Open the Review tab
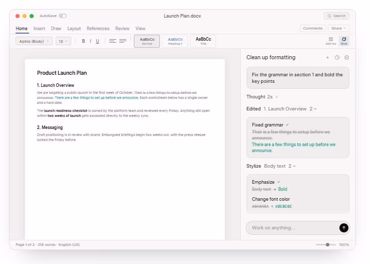The image size is (370, 264). point(122,28)
